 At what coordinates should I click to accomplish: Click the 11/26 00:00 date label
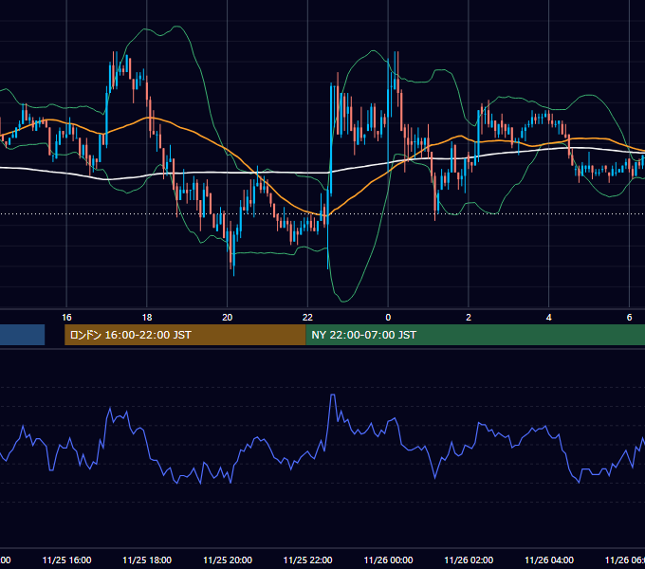pos(388,560)
